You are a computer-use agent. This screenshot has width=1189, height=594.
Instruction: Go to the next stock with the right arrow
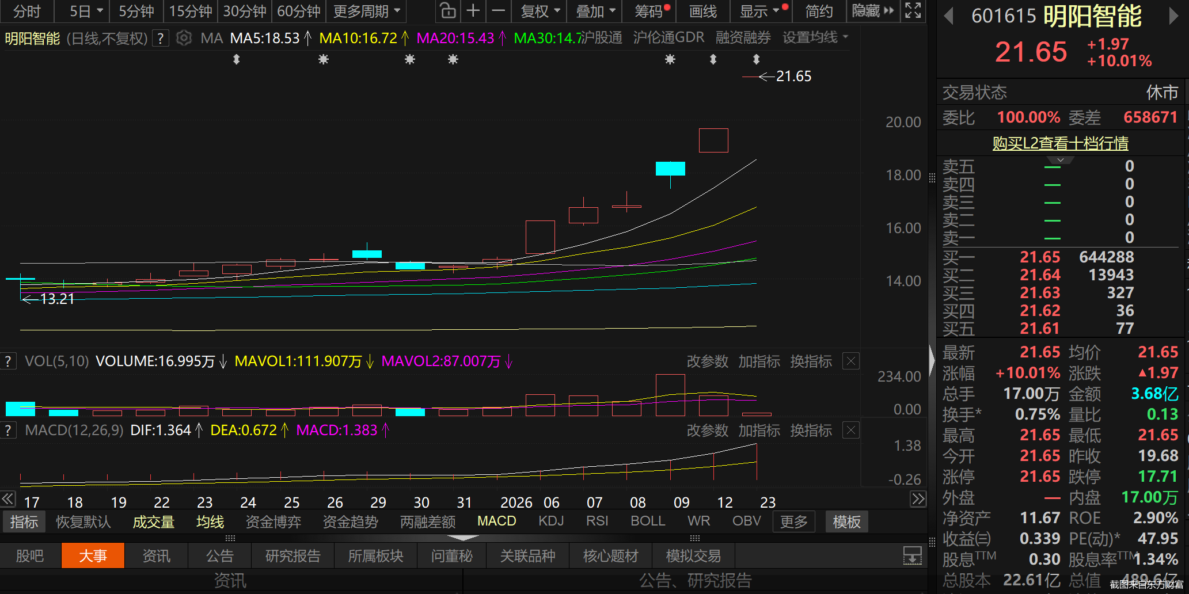pos(1173,16)
